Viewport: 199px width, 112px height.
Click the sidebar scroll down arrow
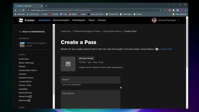[x=54, y=108]
